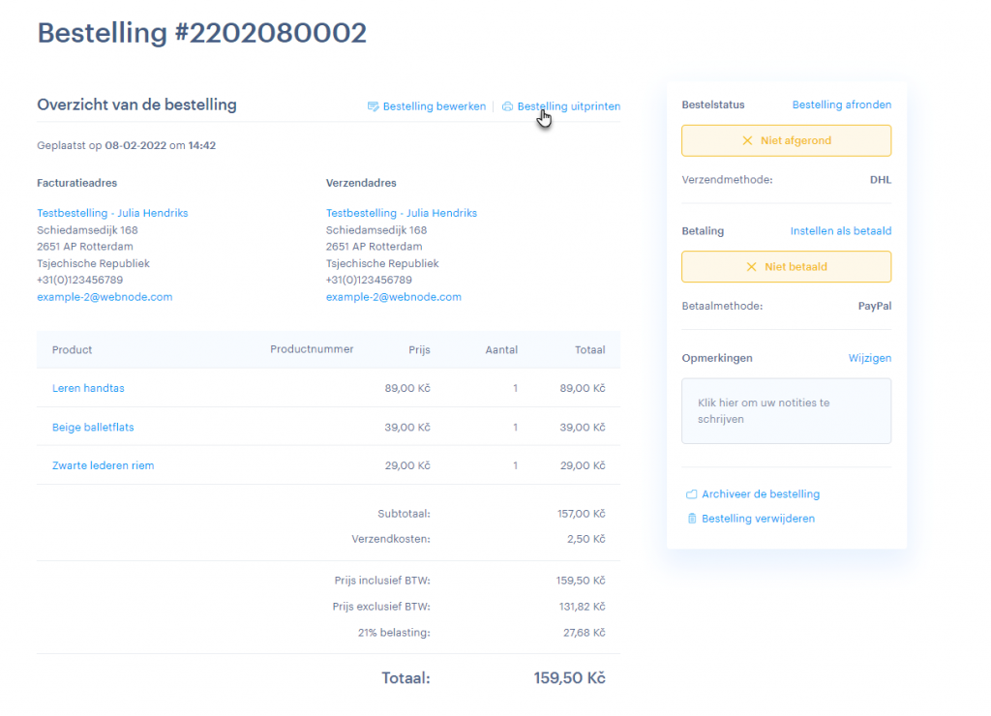Viewport: 991px width, 716px height.
Task: Open billing address customer name link
Action: click(112, 213)
